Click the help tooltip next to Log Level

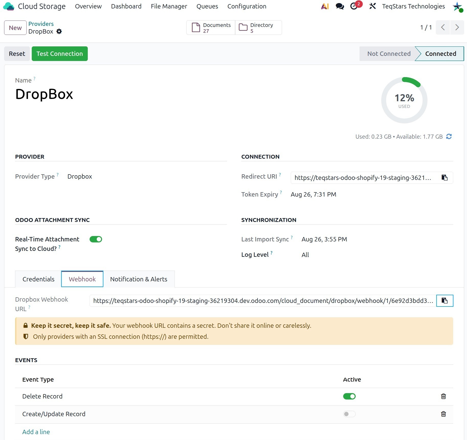[x=271, y=253]
